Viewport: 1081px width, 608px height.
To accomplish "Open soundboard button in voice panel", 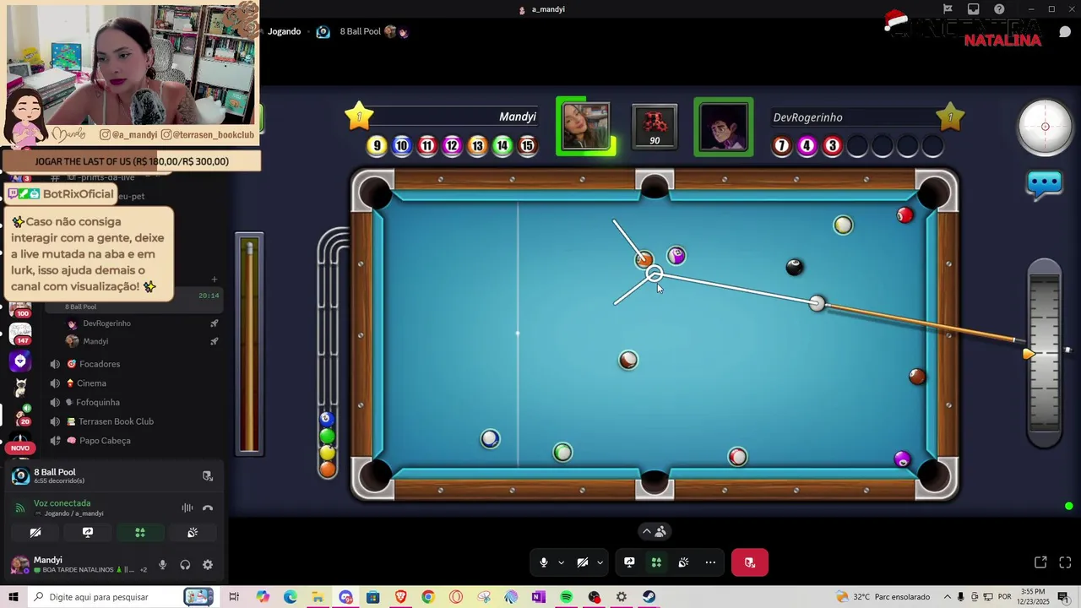I will [193, 533].
